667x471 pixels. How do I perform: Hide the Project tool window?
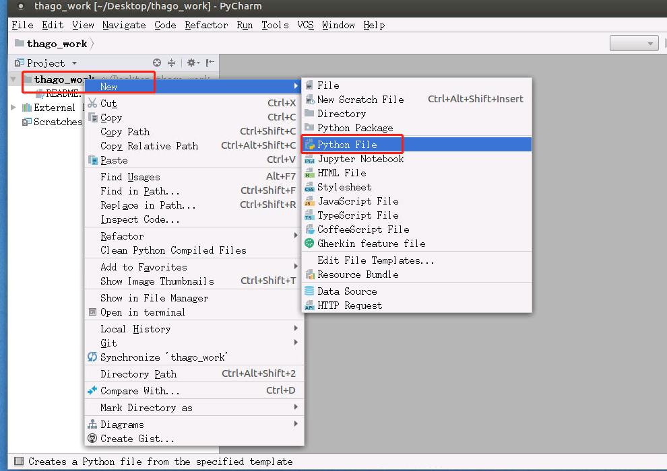tap(210, 63)
